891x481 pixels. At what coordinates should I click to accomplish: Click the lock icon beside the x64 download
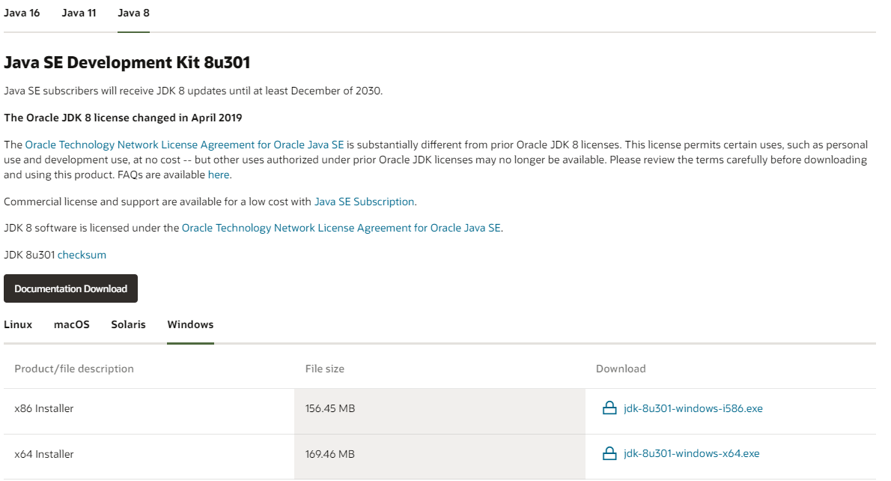coord(609,453)
